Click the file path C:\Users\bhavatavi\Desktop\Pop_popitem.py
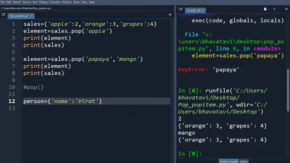The width and height of the screenshot is (290, 163). pyautogui.click(x=26, y=8)
